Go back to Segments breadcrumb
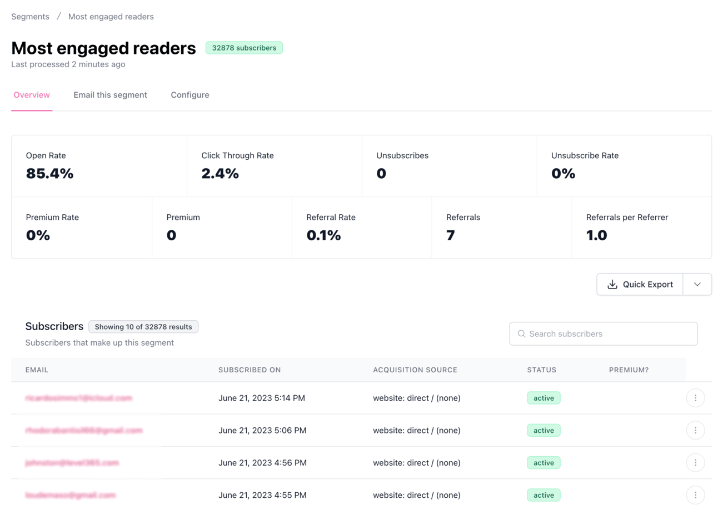The height and width of the screenshot is (510, 718). (30, 17)
